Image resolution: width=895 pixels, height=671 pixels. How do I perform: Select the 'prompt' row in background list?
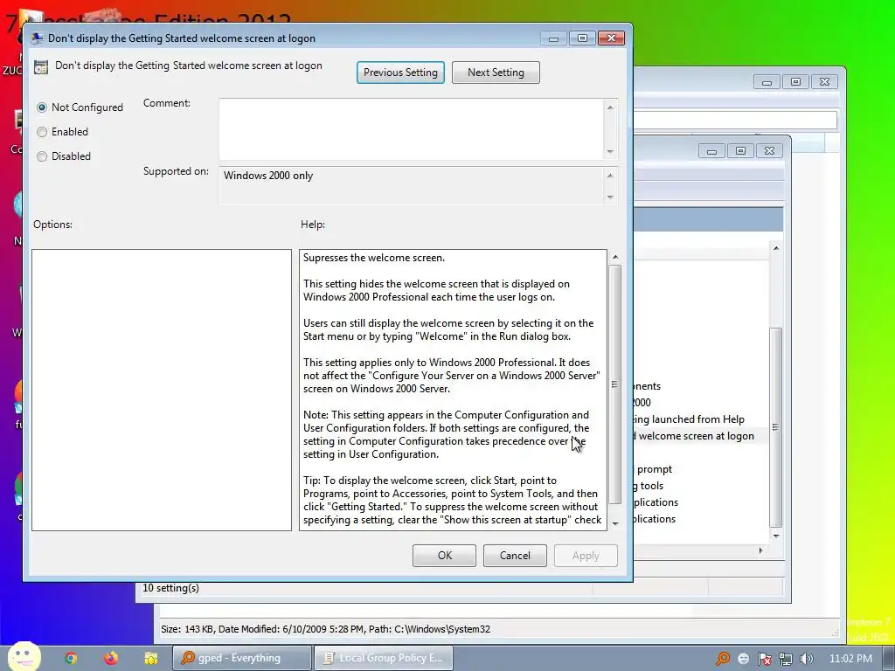(x=655, y=469)
